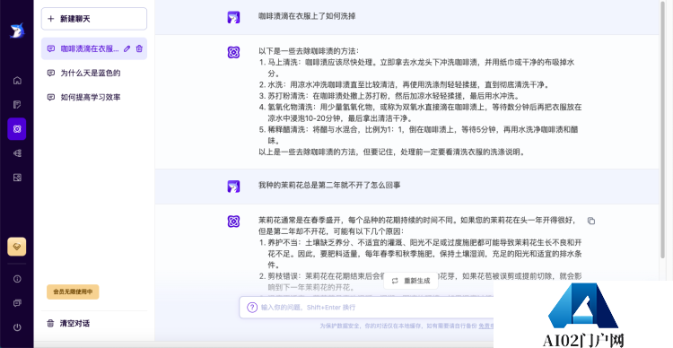
Task: Click the plus icon in 新建聊天
Action: tap(50, 19)
